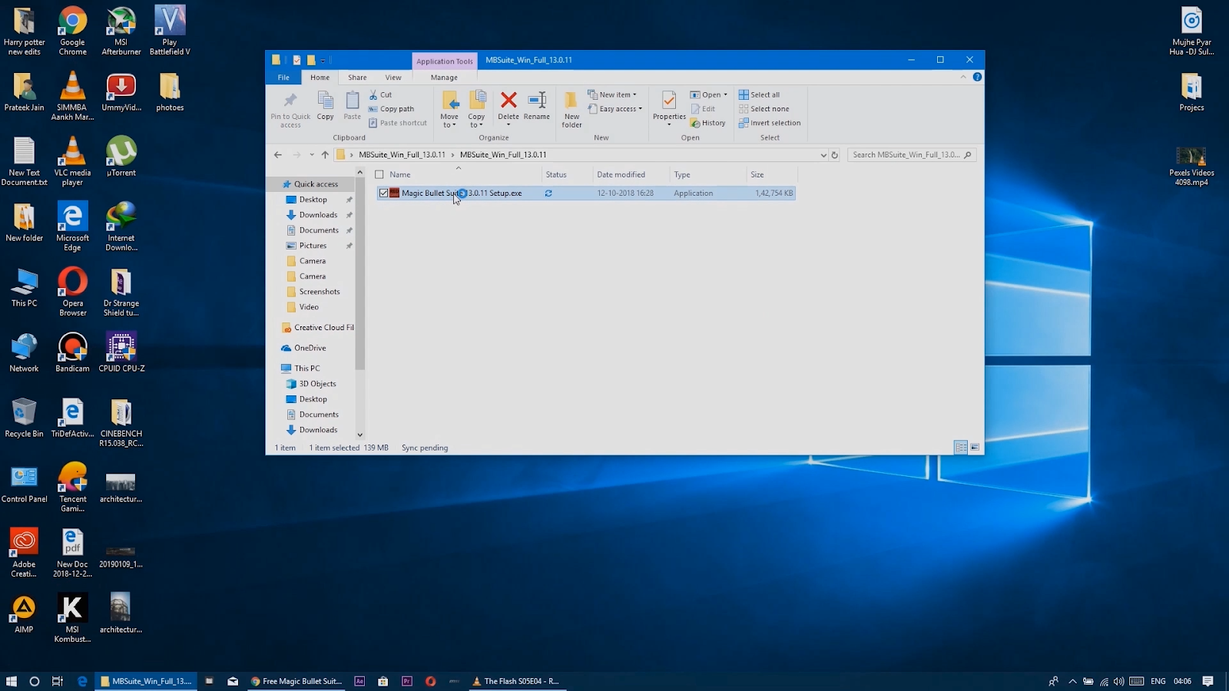Collapse the ribbon with chevron
The height and width of the screenshot is (691, 1229).
963,77
